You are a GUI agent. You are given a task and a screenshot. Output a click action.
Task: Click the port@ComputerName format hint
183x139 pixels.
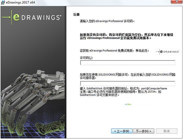pyautogui.click(x=154, y=88)
